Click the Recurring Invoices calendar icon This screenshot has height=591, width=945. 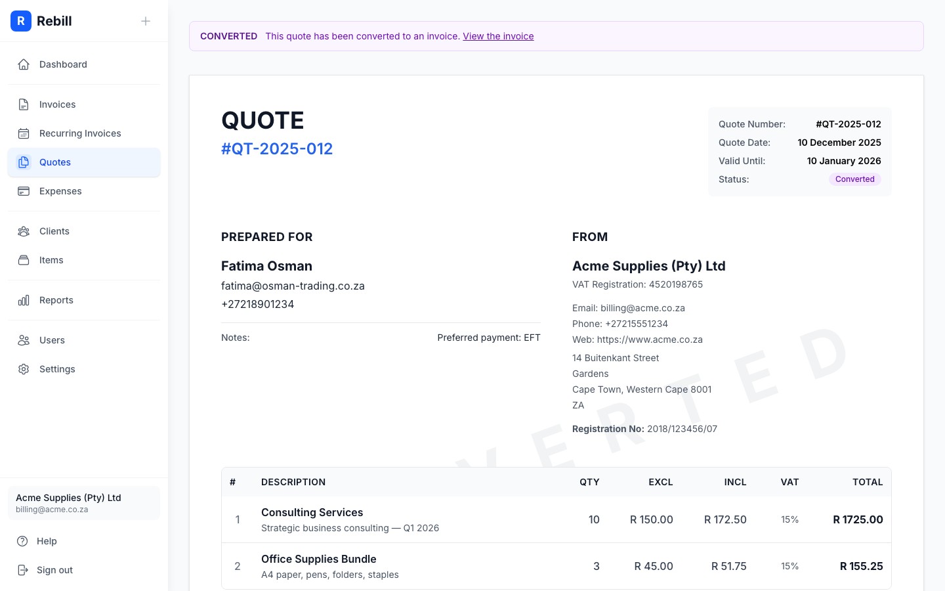click(24, 133)
